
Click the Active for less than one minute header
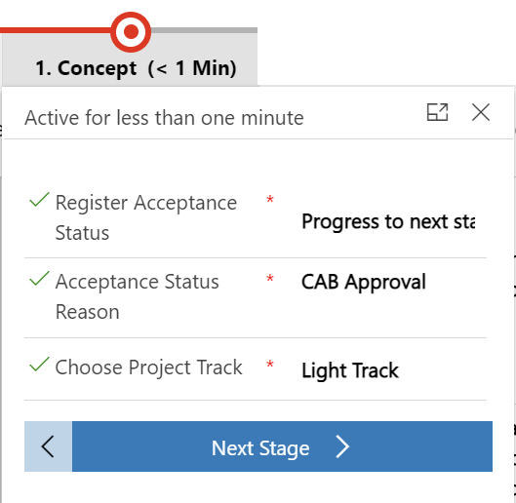(164, 118)
